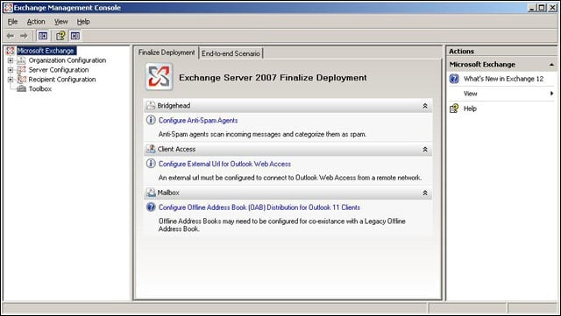Viewport: 561px width, 316px height.
Task: Open the View submenu arrow in Actions
Action: pos(551,94)
